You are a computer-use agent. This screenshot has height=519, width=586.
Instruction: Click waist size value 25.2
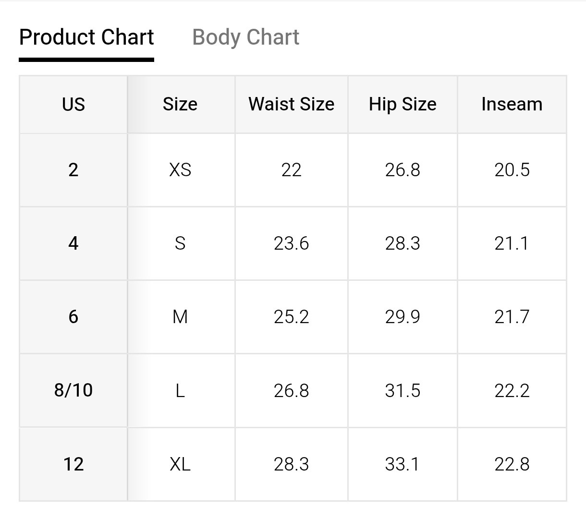pos(291,317)
